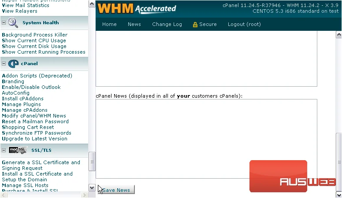Click in the upper news text area
The height and width of the screenshot is (198, 342).
pos(206,59)
